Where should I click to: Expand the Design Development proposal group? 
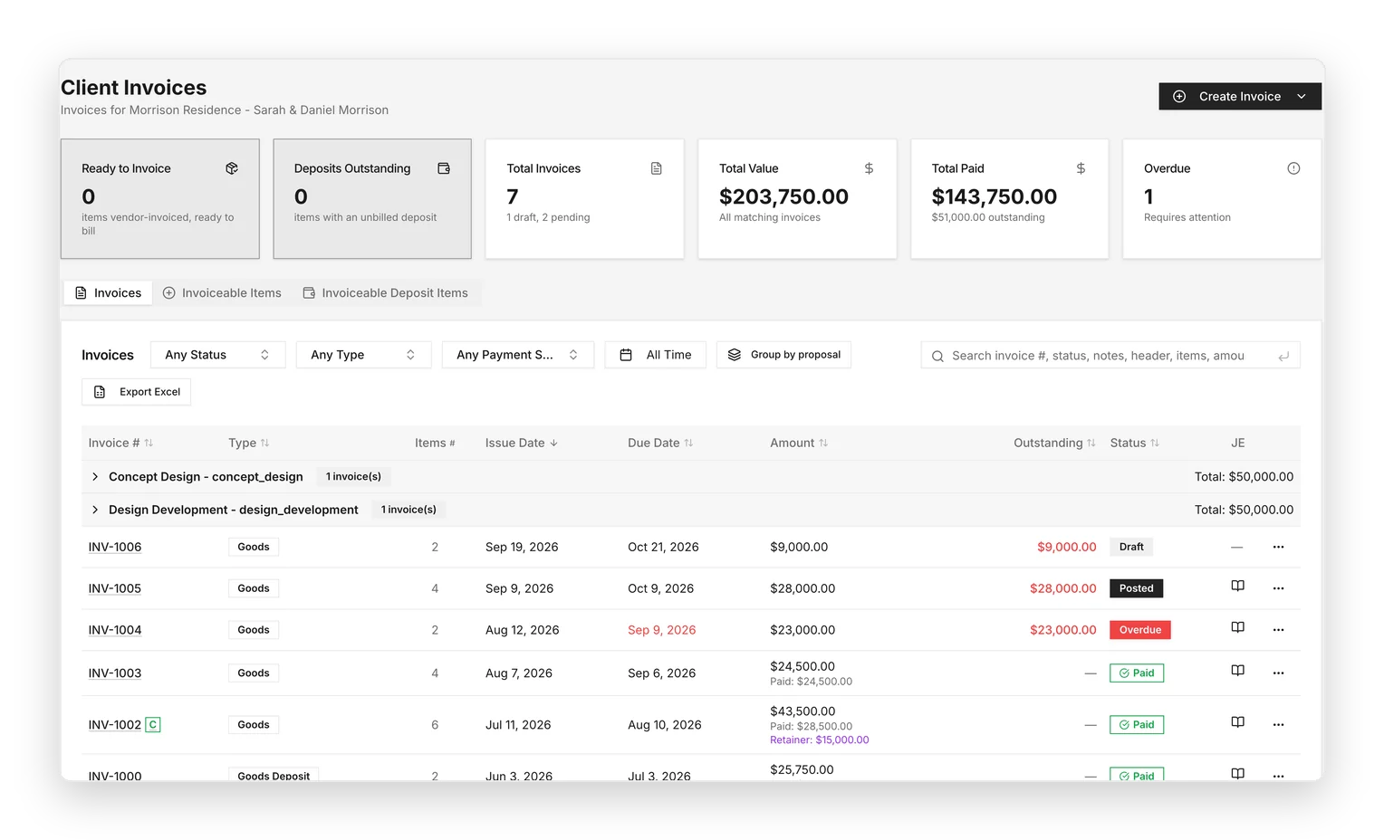pyautogui.click(x=95, y=510)
